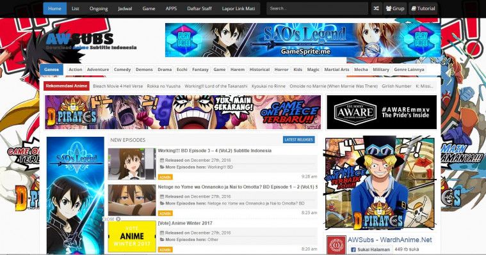This screenshot has height=255, width=486.
Task: Open More Episodes link Working!!! BD
Action: click(220, 167)
